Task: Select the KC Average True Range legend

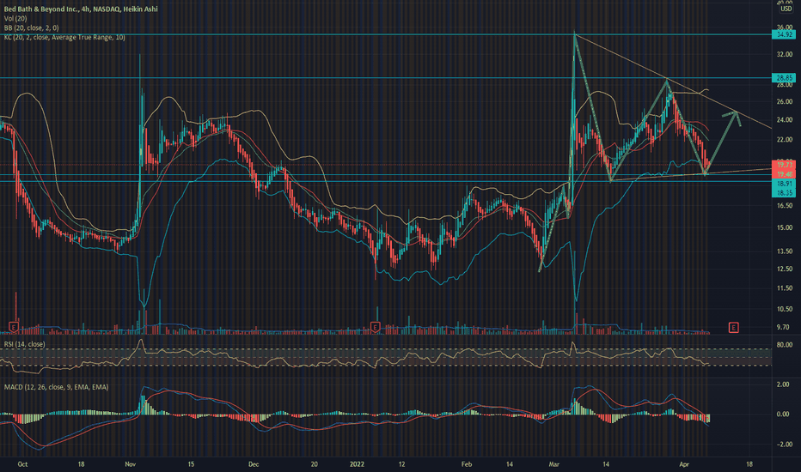Action: [x=64, y=37]
